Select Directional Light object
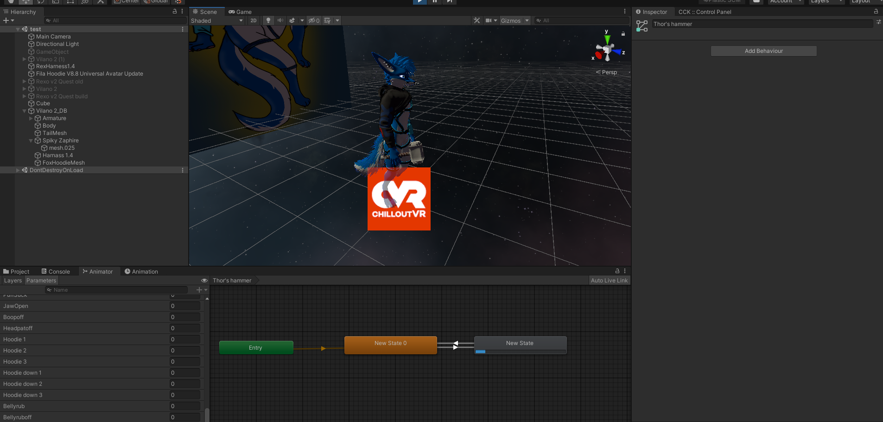This screenshot has width=883, height=422. coord(57,44)
